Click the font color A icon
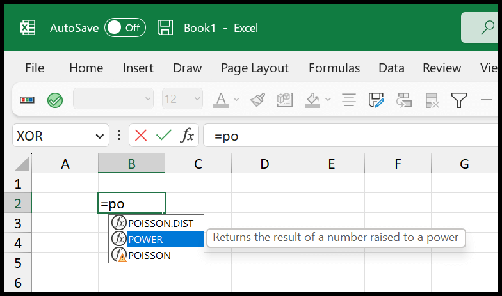Image resolution: width=502 pixels, height=296 pixels. coord(221,100)
